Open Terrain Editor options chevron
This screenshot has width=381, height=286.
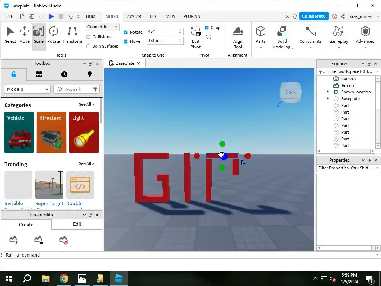click(x=84, y=215)
